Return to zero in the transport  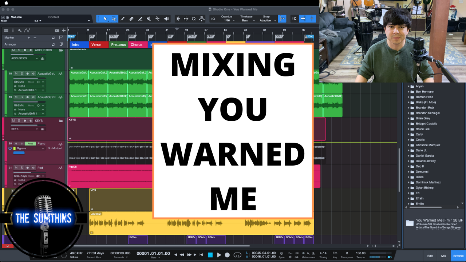(x=201, y=255)
